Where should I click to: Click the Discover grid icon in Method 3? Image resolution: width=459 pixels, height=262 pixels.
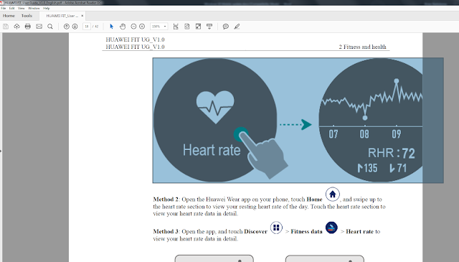click(x=276, y=228)
